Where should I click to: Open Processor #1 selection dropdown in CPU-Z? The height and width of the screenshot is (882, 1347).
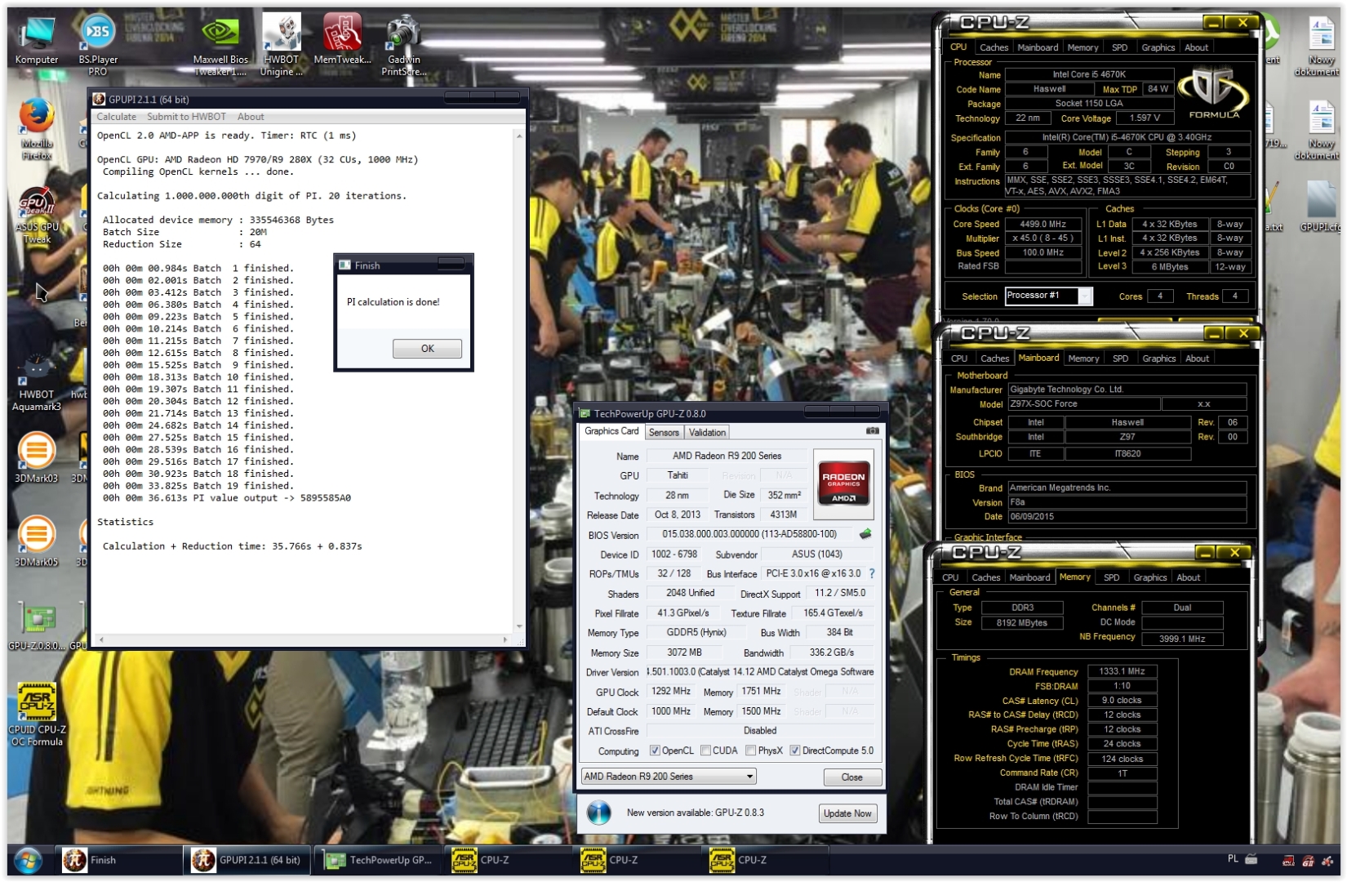point(1048,296)
